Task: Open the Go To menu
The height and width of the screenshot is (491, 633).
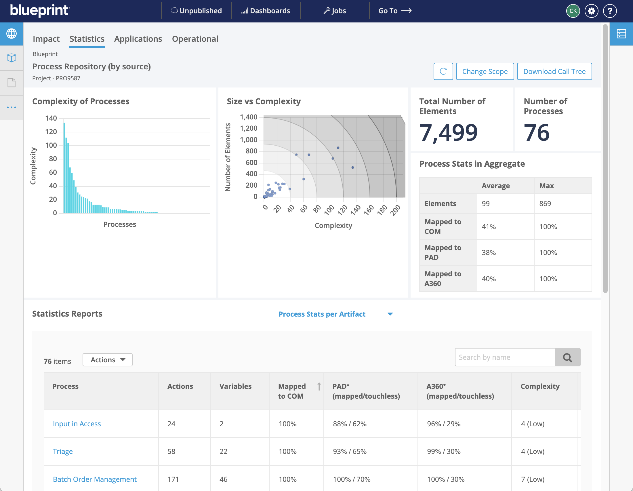Action: point(395,11)
